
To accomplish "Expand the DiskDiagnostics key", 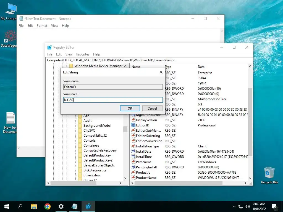I will [75, 171].
